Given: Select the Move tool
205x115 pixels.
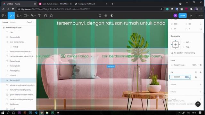Looking at the screenshot, I should coord(11,16).
